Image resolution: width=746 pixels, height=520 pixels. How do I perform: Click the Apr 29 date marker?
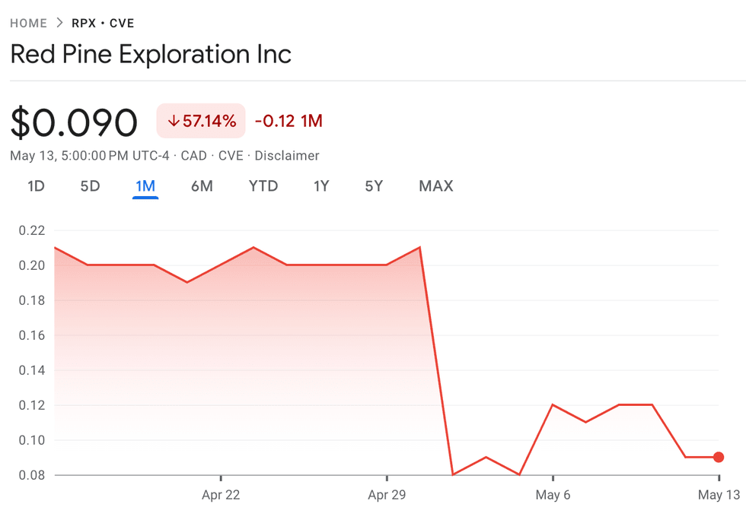(x=387, y=495)
